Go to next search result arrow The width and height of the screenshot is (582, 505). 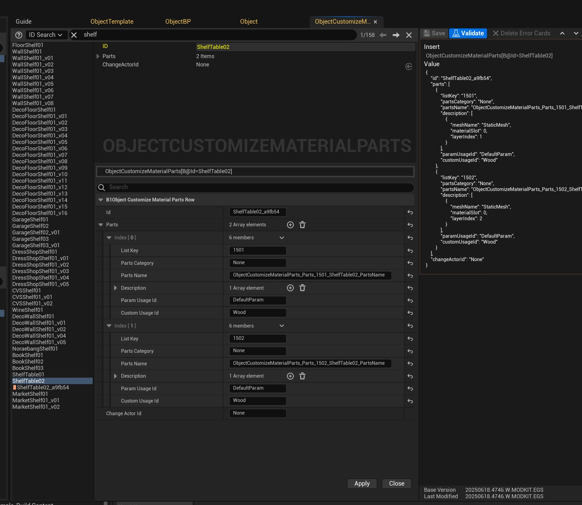tap(396, 35)
